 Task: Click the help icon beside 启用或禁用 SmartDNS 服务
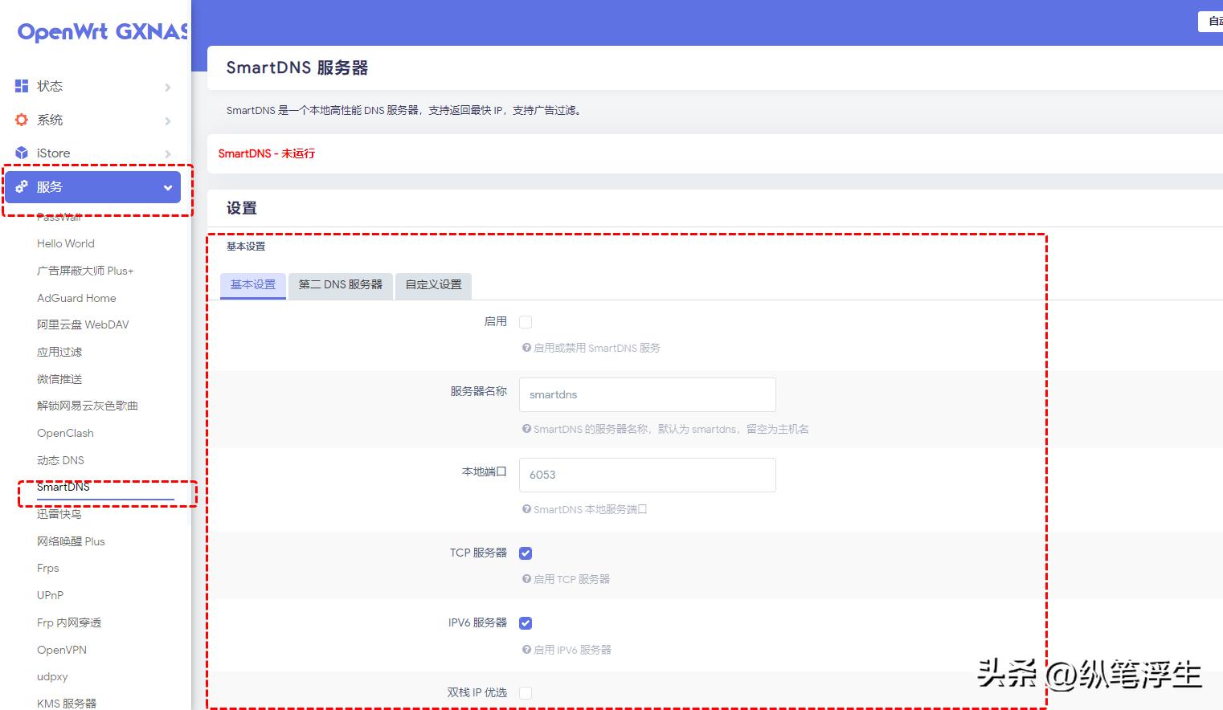coord(526,348)
